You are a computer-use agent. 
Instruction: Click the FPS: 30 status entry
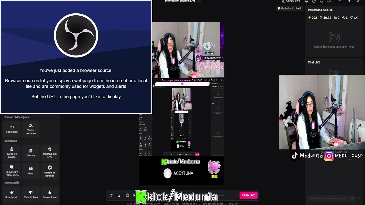click(x=233, y=204)
